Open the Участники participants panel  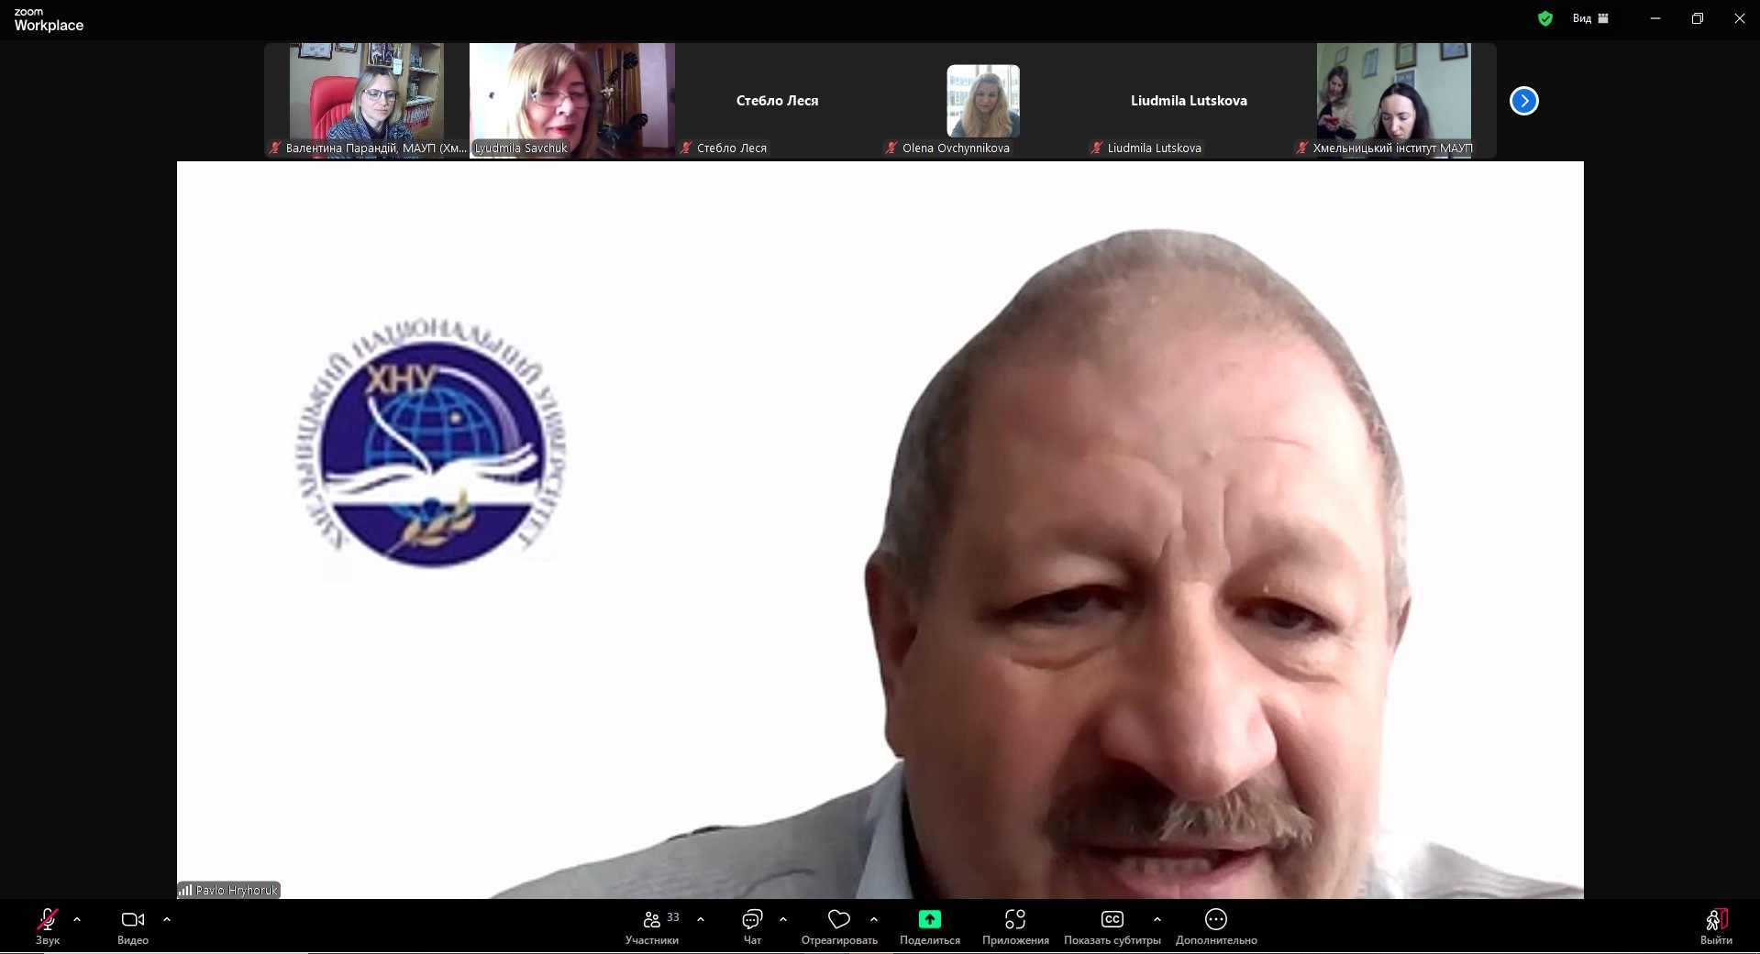pos(652,926)
